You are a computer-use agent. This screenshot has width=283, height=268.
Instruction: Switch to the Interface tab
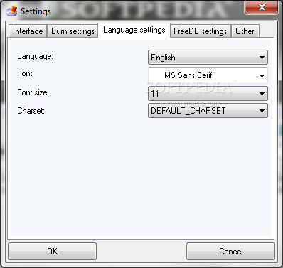click(28, 31)
